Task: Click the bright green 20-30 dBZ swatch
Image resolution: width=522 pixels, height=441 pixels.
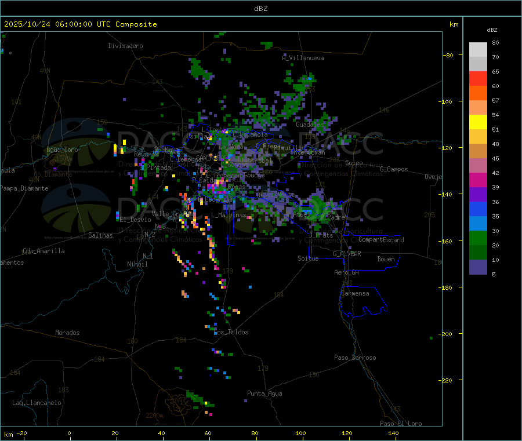Action: (478, 238)
